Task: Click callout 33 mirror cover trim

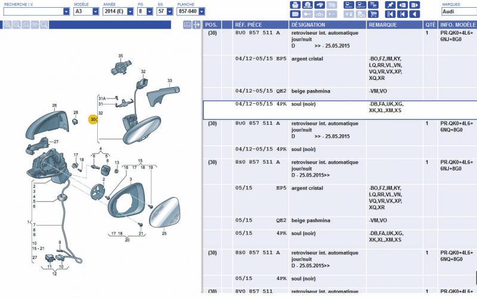Action: tap(169, 81)
